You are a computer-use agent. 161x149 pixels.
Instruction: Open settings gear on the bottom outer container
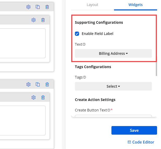click(x=28, y=84)
